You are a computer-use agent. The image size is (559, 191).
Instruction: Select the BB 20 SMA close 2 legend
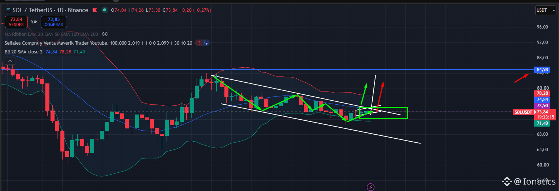point(23,52)
